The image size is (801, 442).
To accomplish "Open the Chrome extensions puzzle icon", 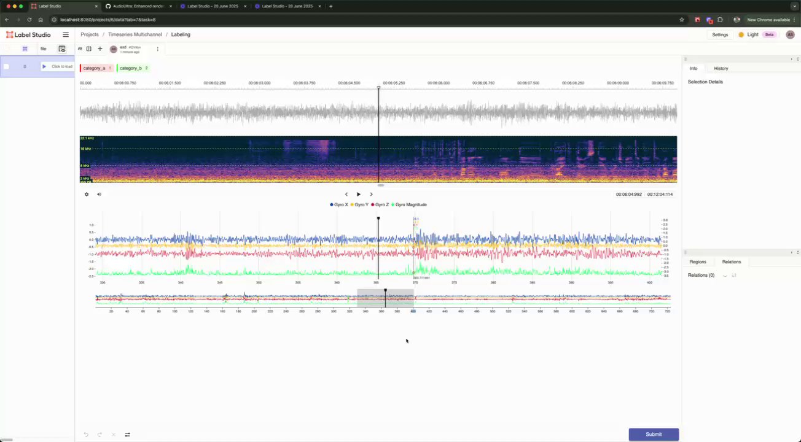I will [x=720, y=20].
